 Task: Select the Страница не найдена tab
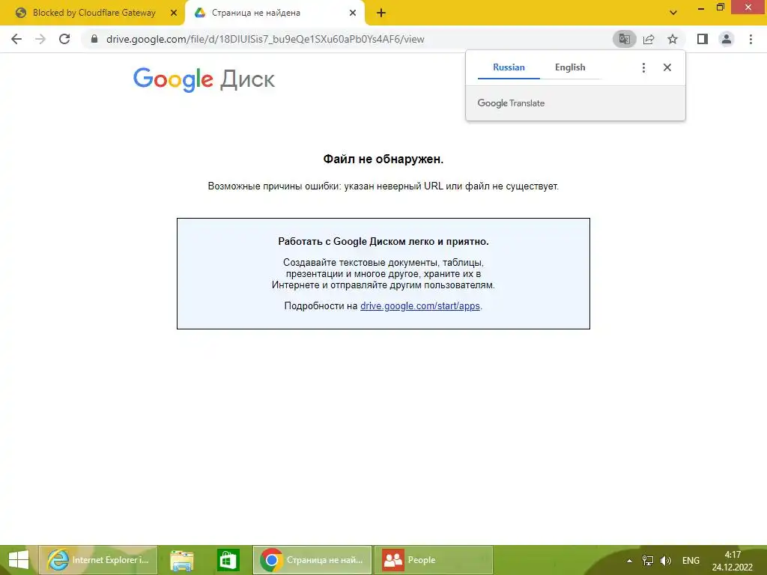pyautogui.click(x=274, y=13)
